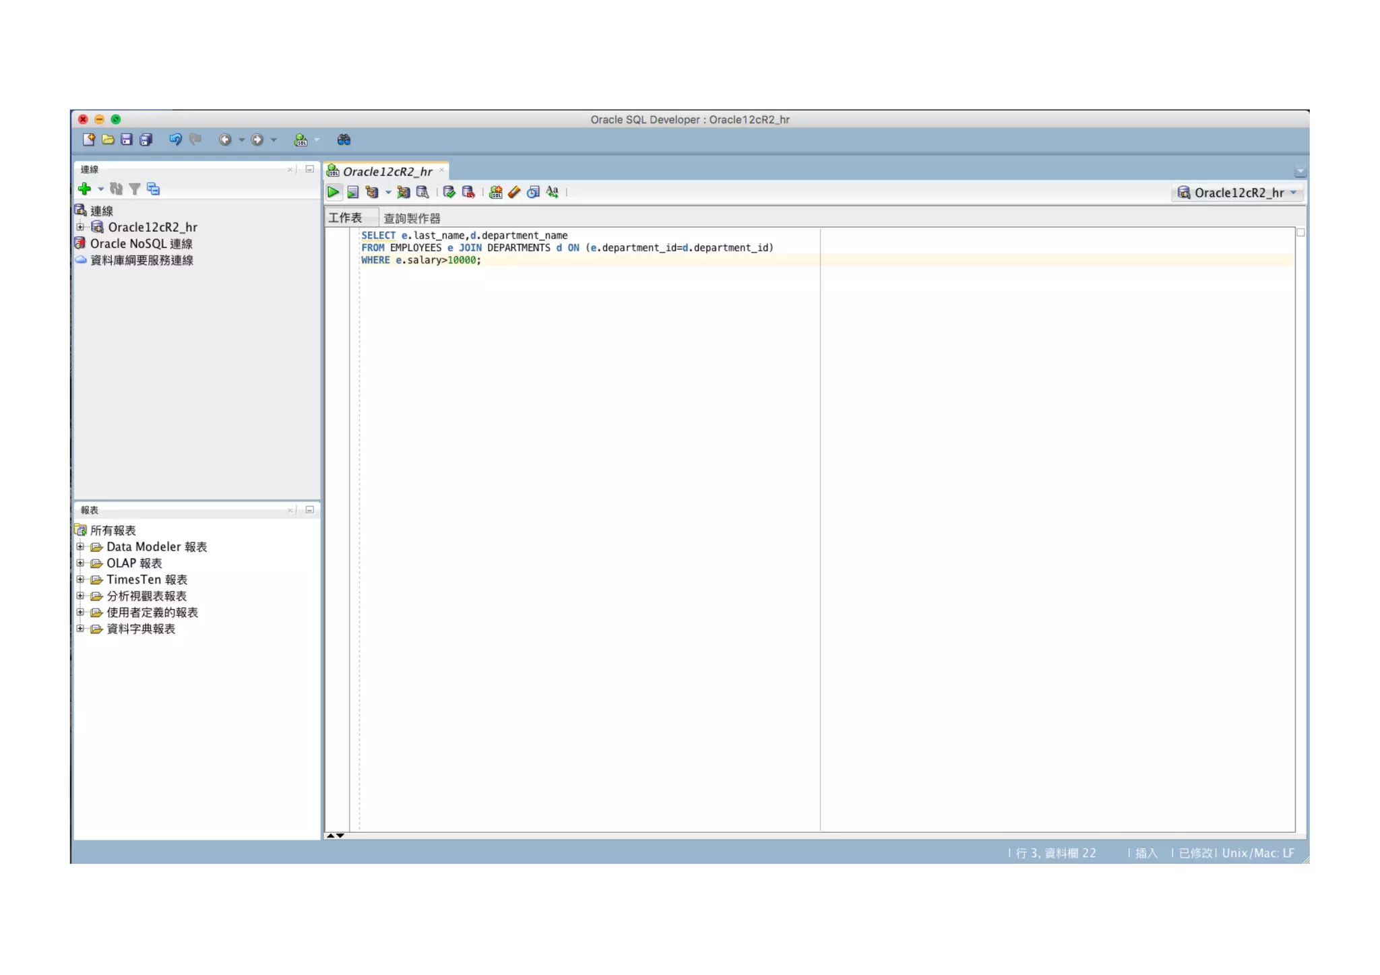Select the Oracle12cR2_hr worksheet tab
This screenshot has height=975, width=1380.
pos(387,172)
